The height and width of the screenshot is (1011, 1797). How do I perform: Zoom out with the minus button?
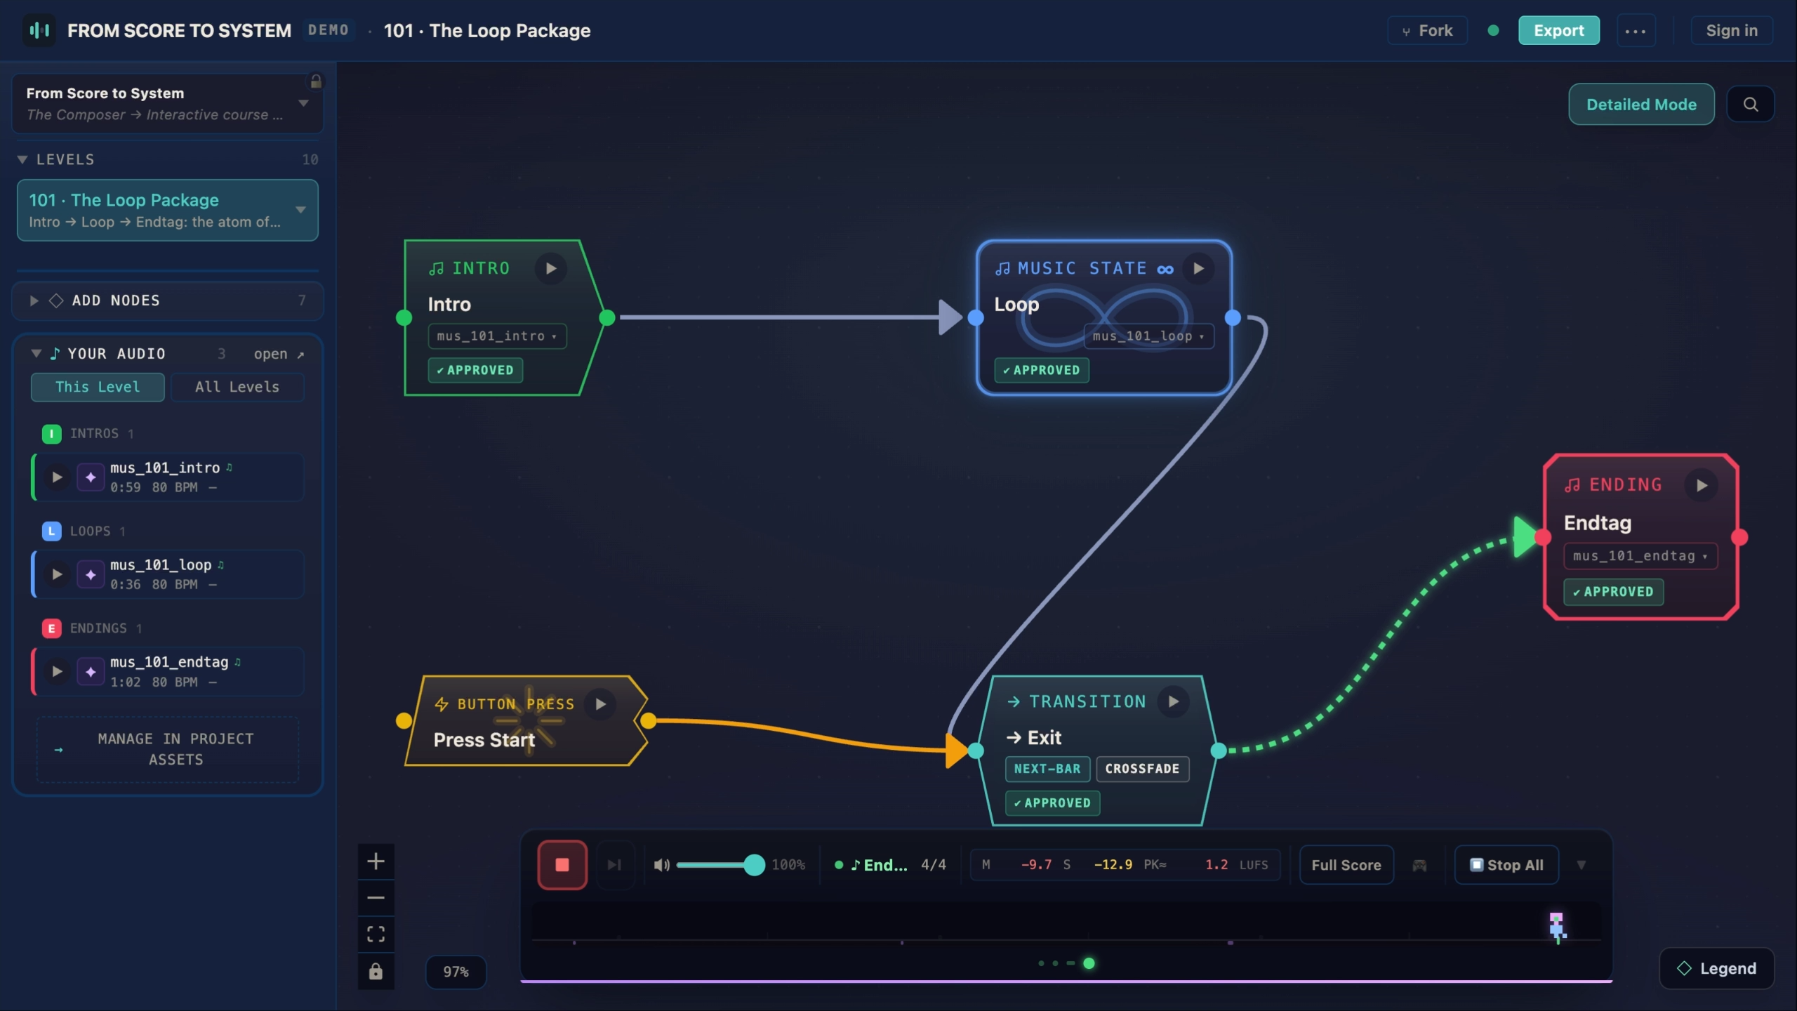coord(376,898)
